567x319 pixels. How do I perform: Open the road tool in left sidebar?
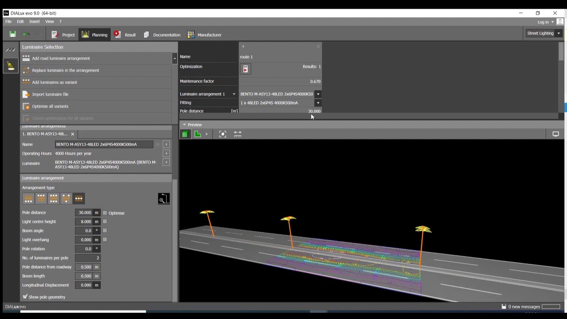point(11,50)
